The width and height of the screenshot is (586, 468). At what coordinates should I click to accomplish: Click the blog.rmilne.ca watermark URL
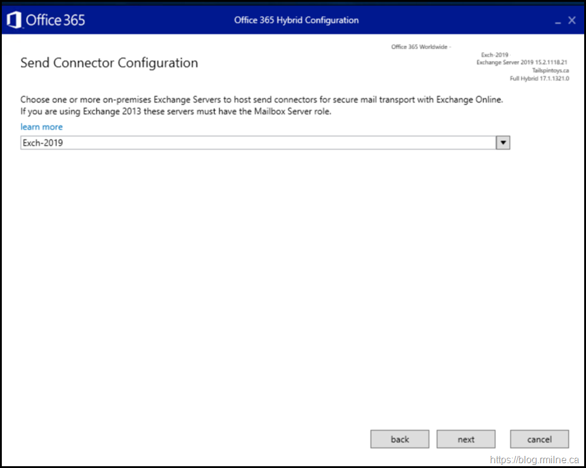(534, 460)
